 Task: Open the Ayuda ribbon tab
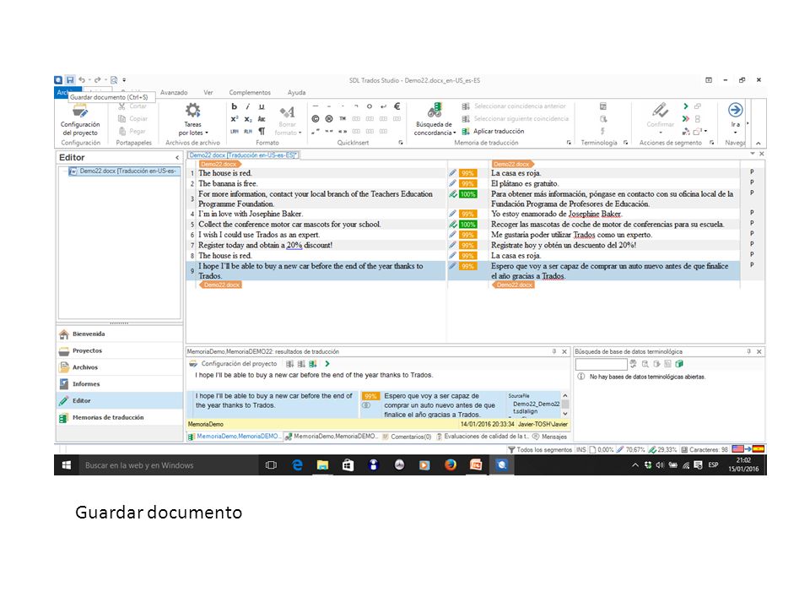point(296,93)
